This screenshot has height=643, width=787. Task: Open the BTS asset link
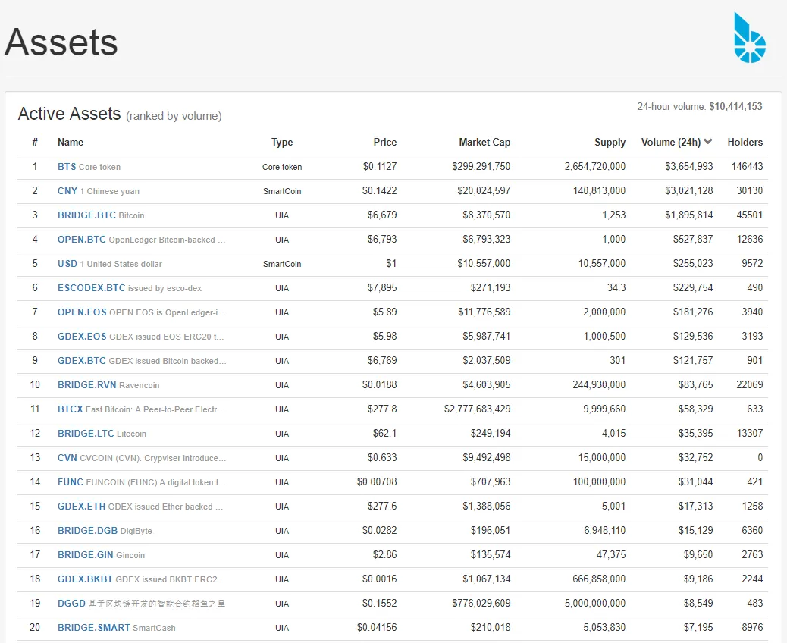[x=67, y=167]
